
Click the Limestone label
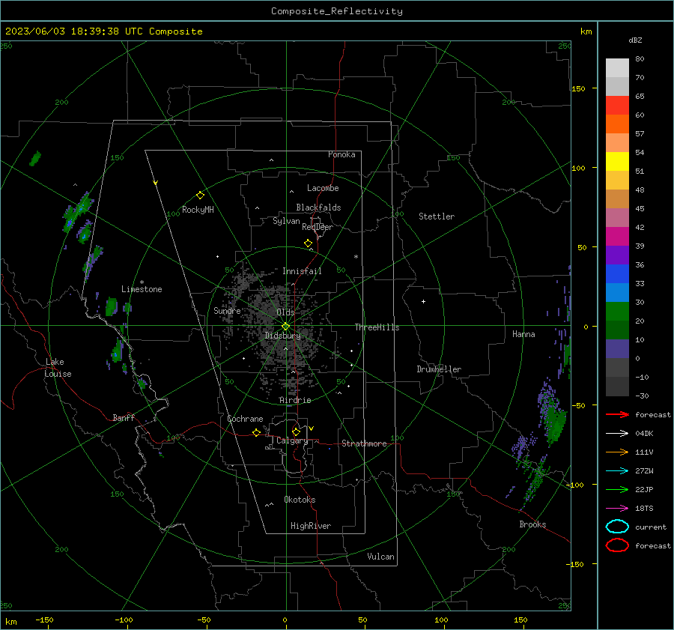(x=142, y=289)
